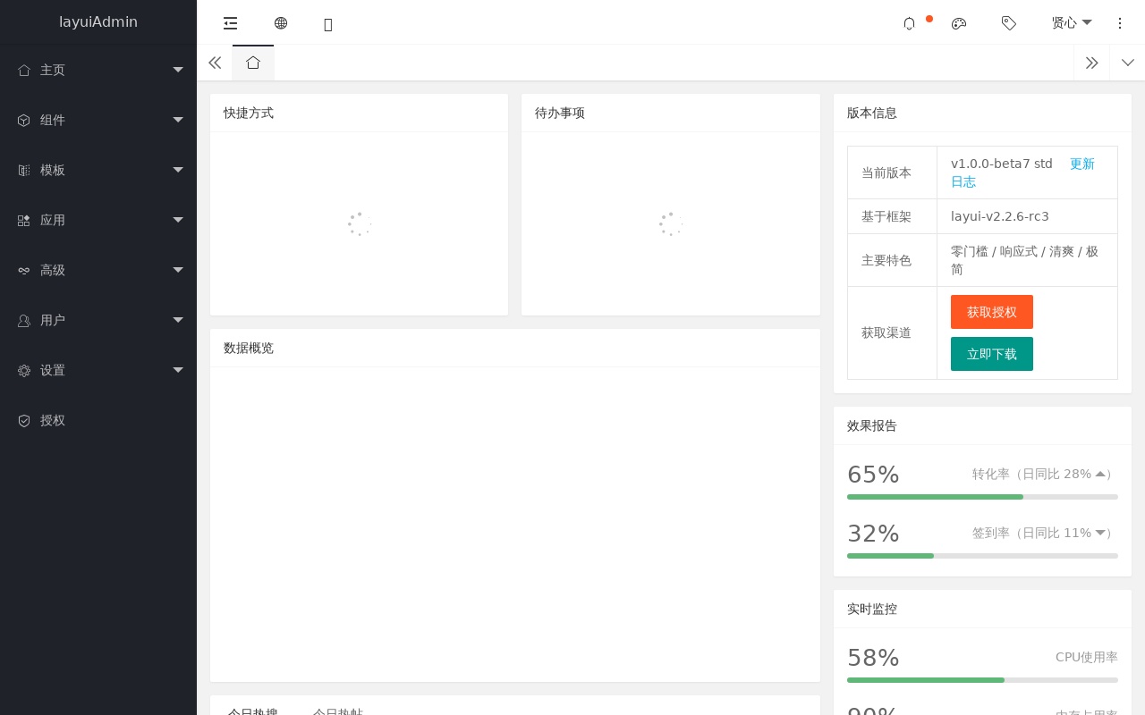Viewport: 1145px width, 715px height.
Task: Click the 模板 template icon in sidebar
Action: tap(24, 170)
